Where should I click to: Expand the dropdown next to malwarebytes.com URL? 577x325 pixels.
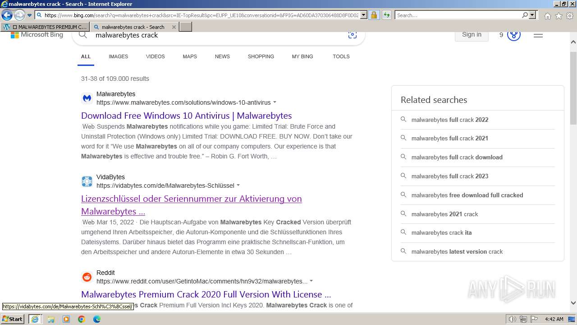coord(275,102)
